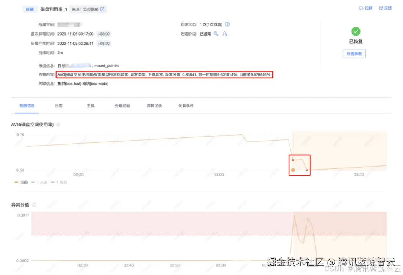This screenshot has height=275, width=403.
Task: Click the 提醒 severity tag
Action: 30,9
